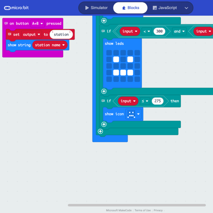Open the output variable dropdown
Viewport: 213px width, 213px height.
coord(32,34)
